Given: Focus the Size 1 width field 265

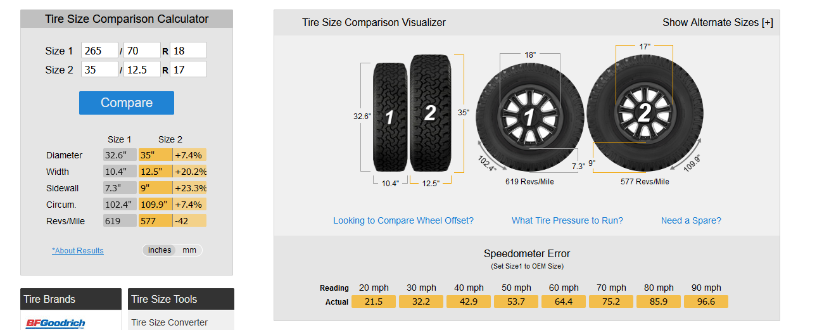Looking at the screenshot, I should click(99, 51).
